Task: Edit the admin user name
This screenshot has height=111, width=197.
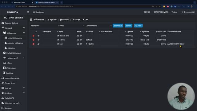Action: (x=61, y=40)
